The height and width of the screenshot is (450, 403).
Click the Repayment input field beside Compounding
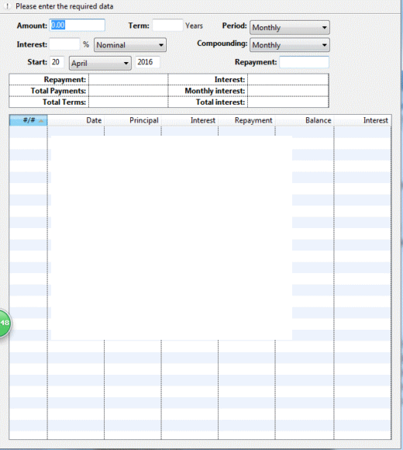click(304, 62)
